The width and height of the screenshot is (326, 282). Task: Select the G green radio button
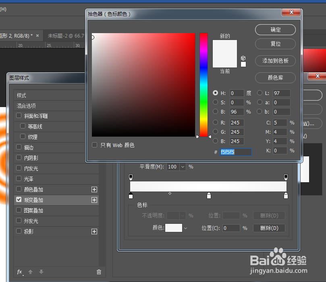[x=216, y=132]
